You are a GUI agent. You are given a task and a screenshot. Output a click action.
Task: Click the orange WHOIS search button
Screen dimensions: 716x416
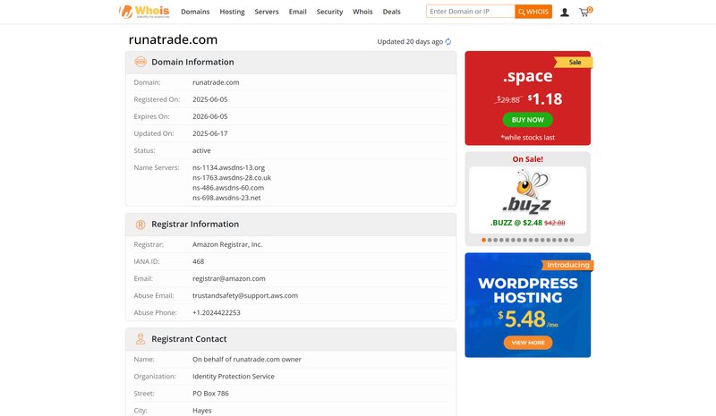[533, 12]
